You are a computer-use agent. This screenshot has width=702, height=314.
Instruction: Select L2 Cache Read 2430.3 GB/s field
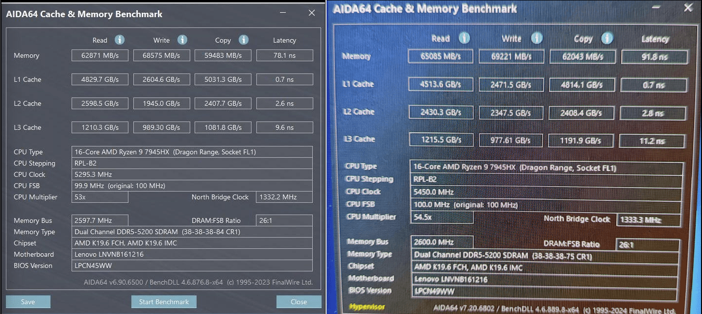(x=440, y=112)
